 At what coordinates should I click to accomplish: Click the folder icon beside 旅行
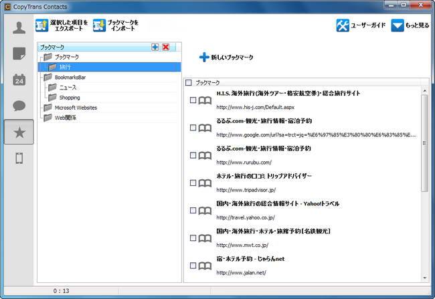coord(52,67)
